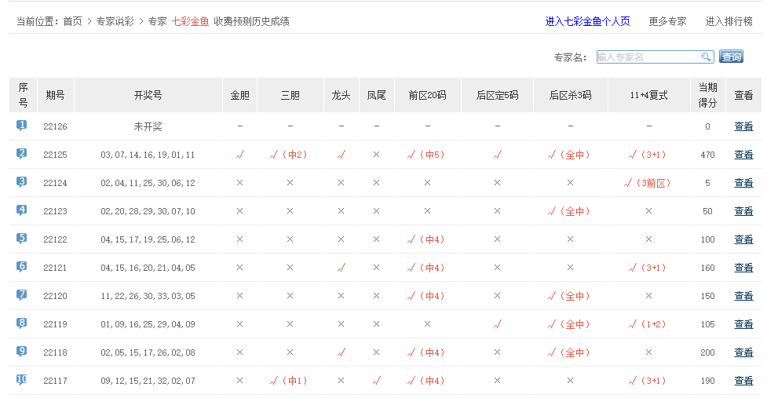Click the row 3 sequence bubble icon
The height and width of the screenshot is (398, 767).
[22, 182]
